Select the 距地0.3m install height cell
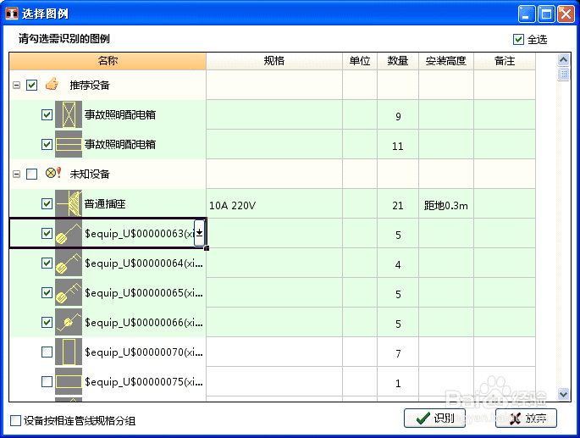This screenshot has height=438, width=580. tap(445, 203)
